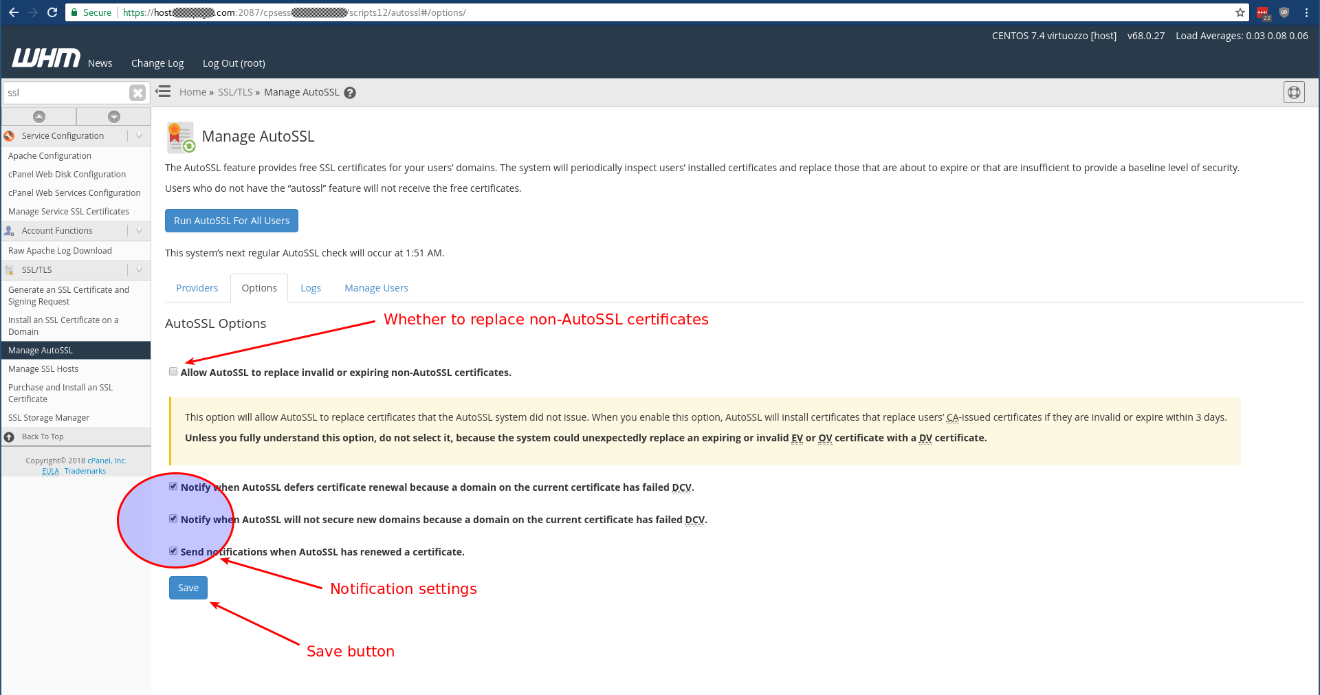Expand all sidebar sections down arrow
Image resolution: width=1320 pixels, height=695 pixels.
tap(114, 117)
